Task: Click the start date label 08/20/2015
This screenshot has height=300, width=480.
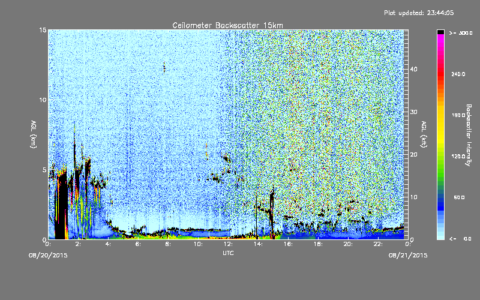Action: pyautogui.click(x=48, y=256)
